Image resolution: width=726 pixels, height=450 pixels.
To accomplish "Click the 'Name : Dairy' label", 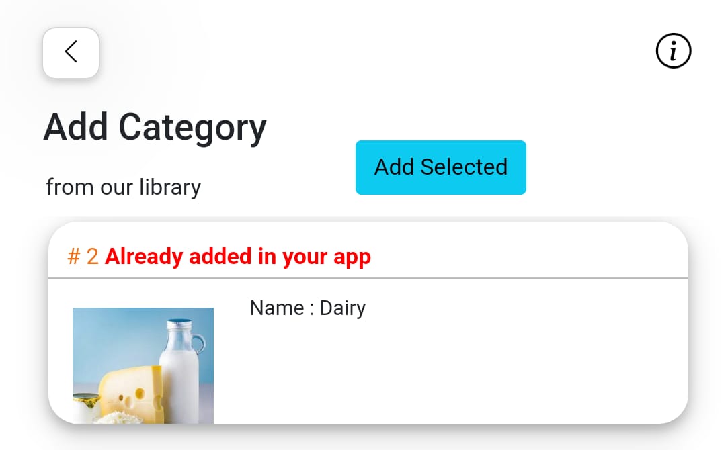I will 307,308.
